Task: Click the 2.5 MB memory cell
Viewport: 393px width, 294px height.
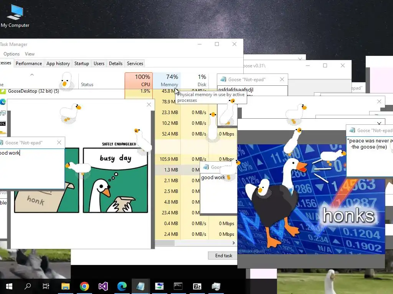Action: tap(171, 191)
